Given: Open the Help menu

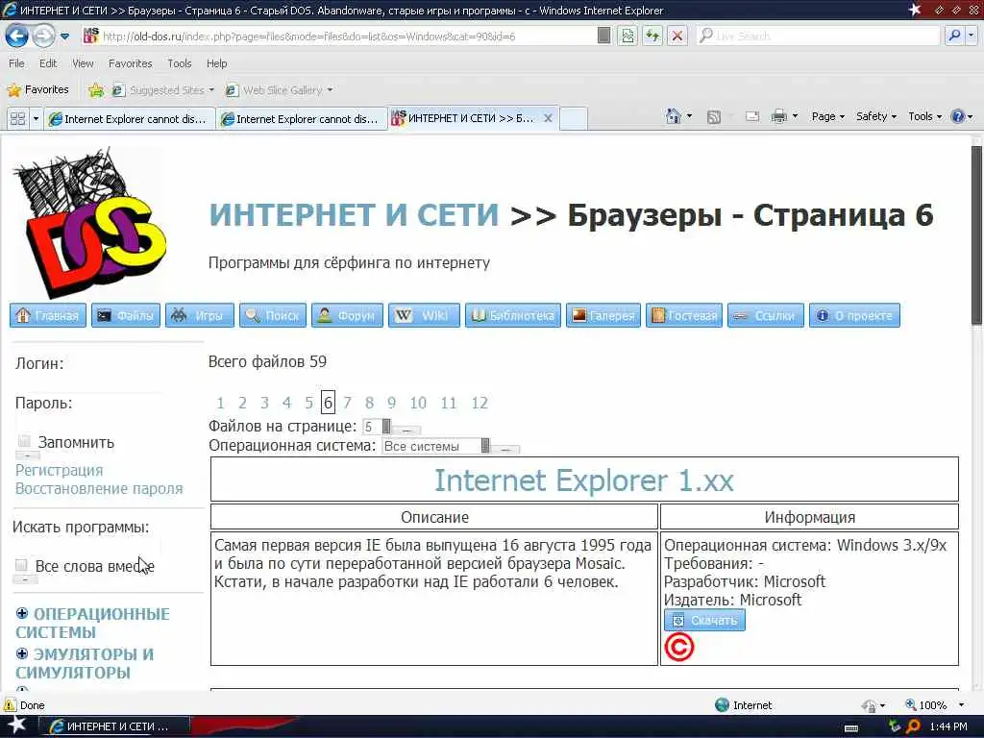Looking at the screenshot, I should pyautogui.click(x=216, y=63).
